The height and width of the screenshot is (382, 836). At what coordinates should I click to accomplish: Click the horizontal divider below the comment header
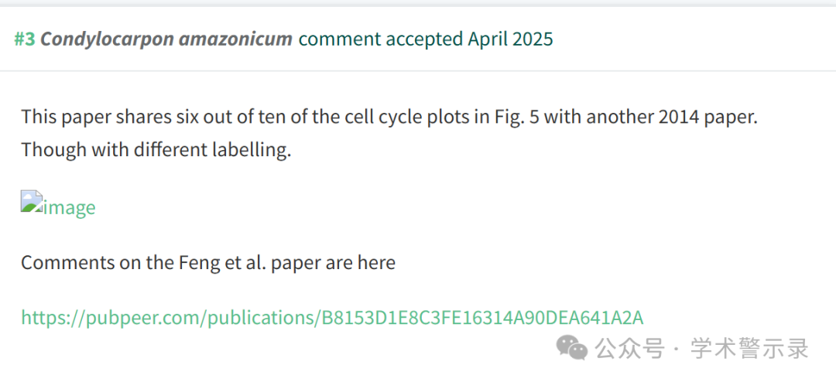418,71
